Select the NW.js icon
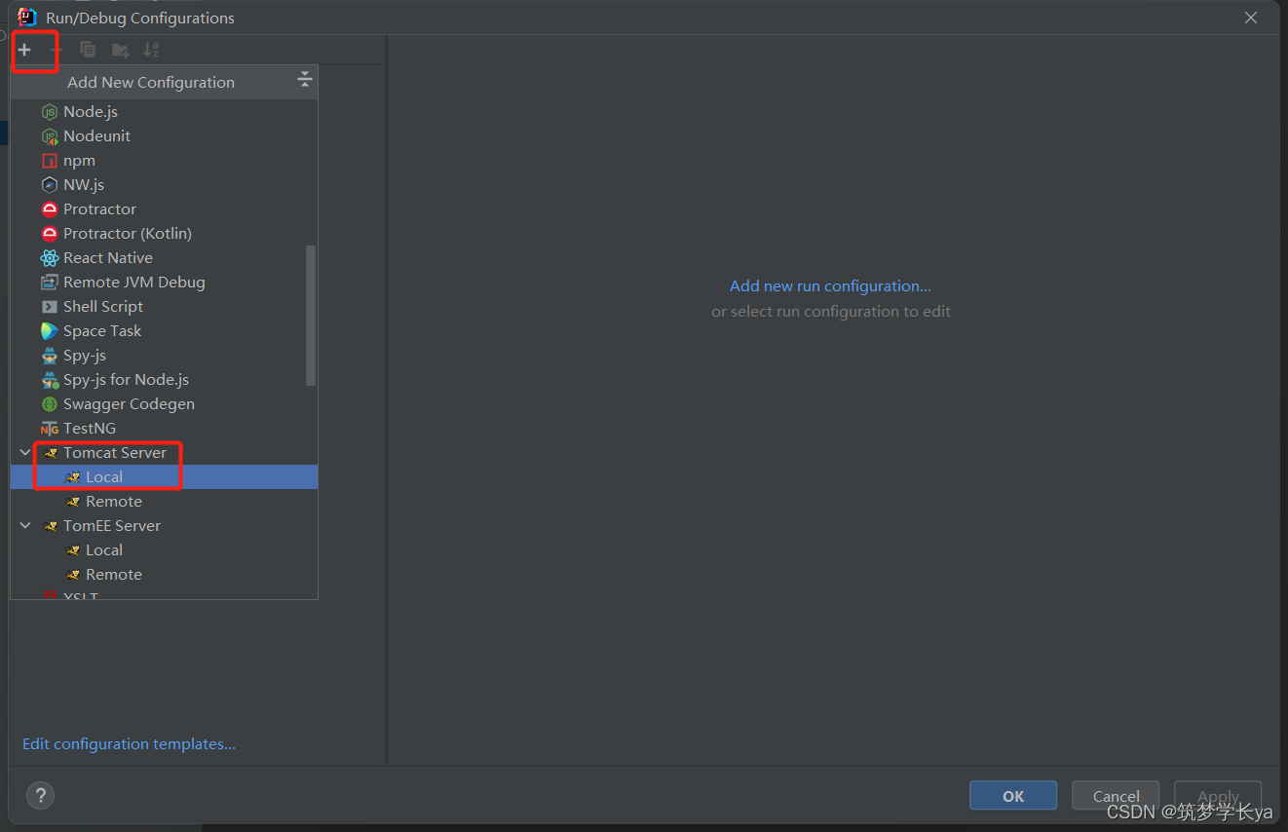Viewport: 1288px width, 832px height. coord(50,185)
